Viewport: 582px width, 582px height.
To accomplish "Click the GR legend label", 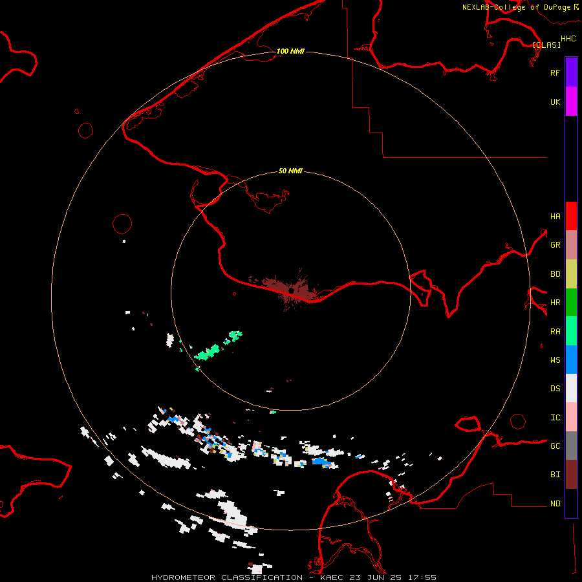I will 555,245.
